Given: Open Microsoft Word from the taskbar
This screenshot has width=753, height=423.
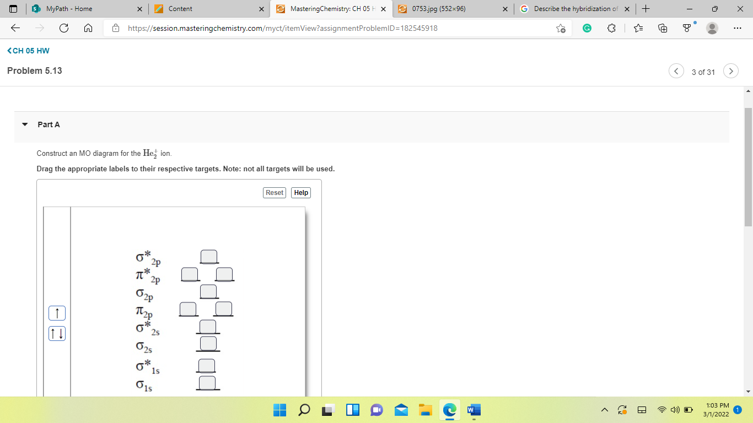Looking at the screenshot, I should 473,410.
